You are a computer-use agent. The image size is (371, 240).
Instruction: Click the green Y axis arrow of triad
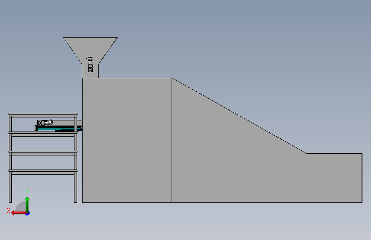click(x=27, y=204)
